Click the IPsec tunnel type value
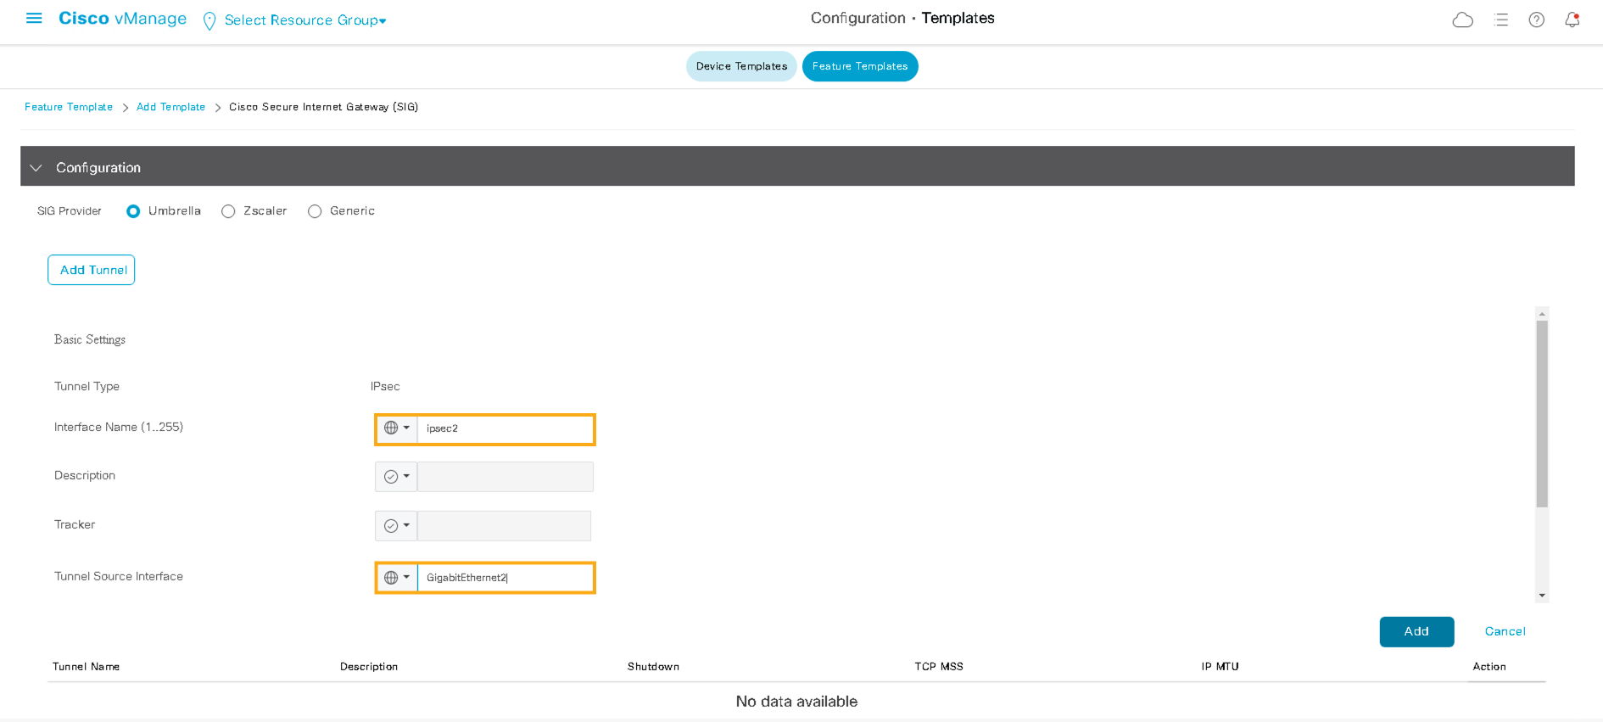Image resolution: width=1603 pixels, height=722 pixels. [385, 386]
